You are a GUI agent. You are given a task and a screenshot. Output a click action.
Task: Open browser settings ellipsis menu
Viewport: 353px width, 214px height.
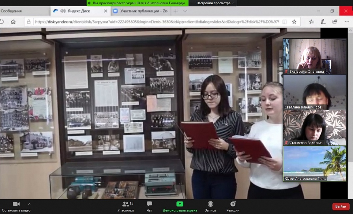click(x=347, y=22)
